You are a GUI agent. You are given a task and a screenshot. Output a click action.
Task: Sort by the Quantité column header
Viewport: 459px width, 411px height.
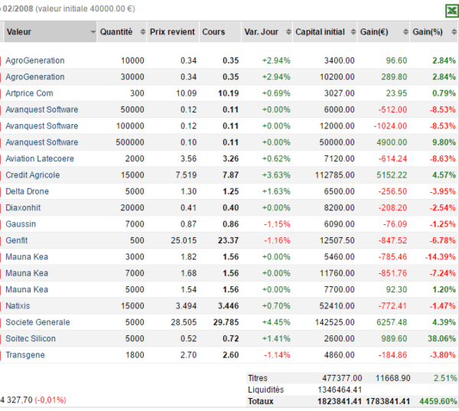click(122, 31)
